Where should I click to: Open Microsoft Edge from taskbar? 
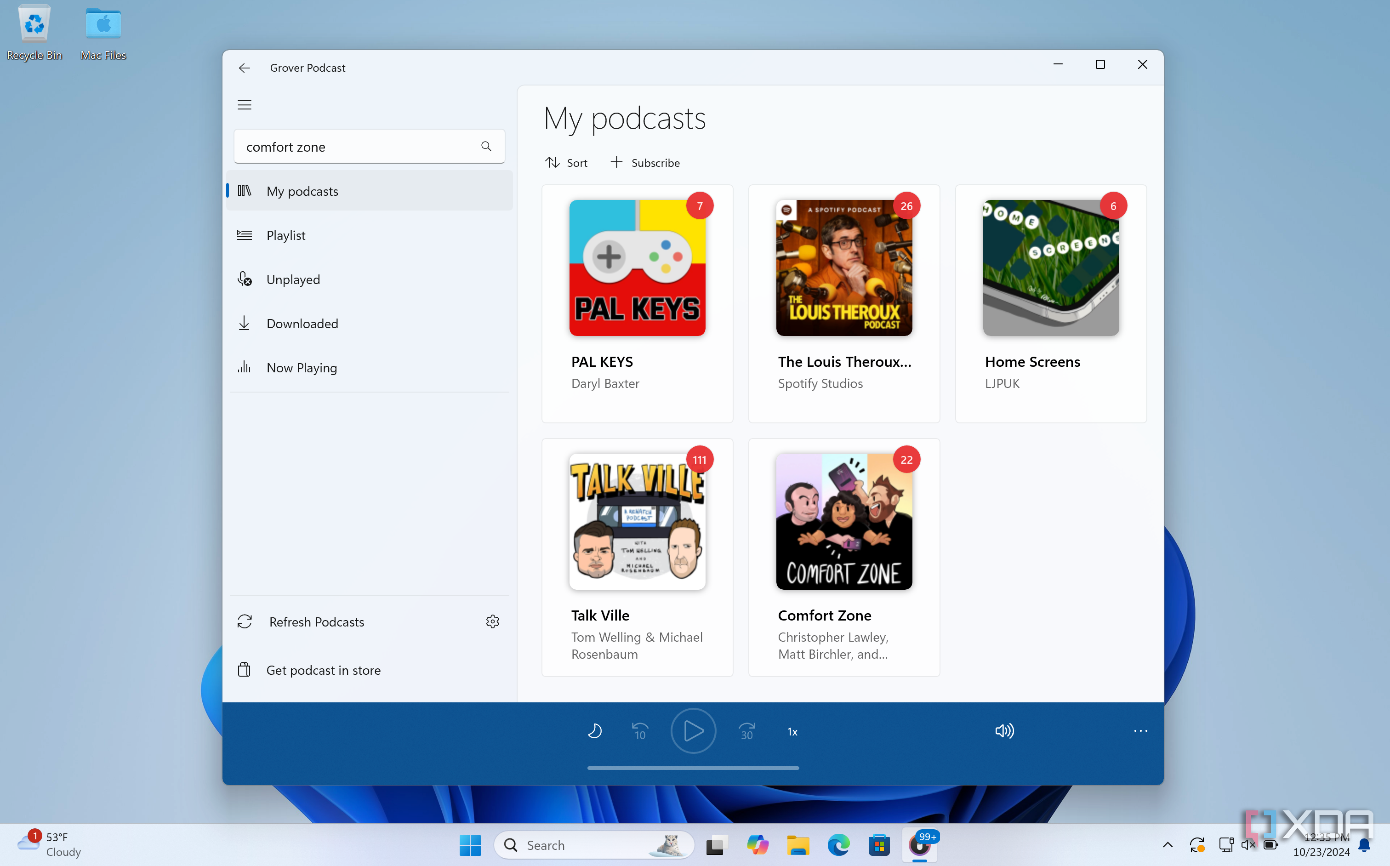tap(838, 845)
